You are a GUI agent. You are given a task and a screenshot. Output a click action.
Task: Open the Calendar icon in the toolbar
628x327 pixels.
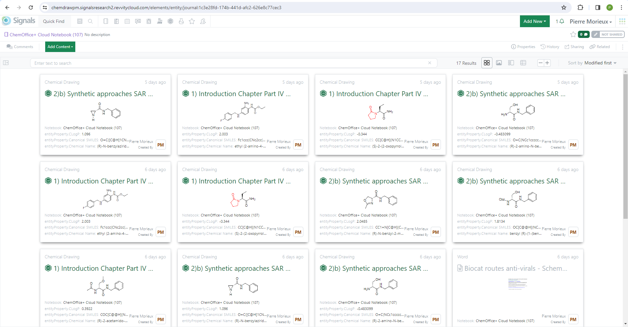coord(127,21)
